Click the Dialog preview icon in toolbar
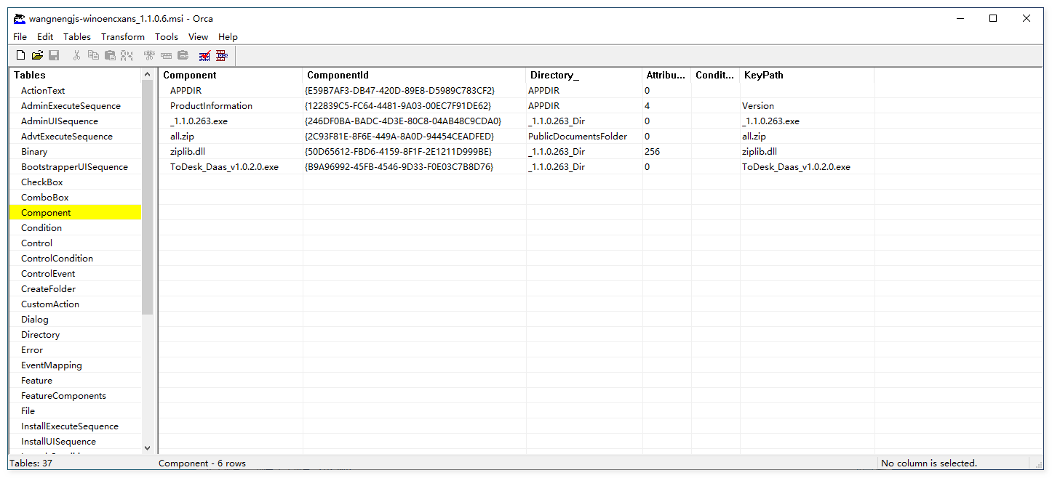 point(222,55)
